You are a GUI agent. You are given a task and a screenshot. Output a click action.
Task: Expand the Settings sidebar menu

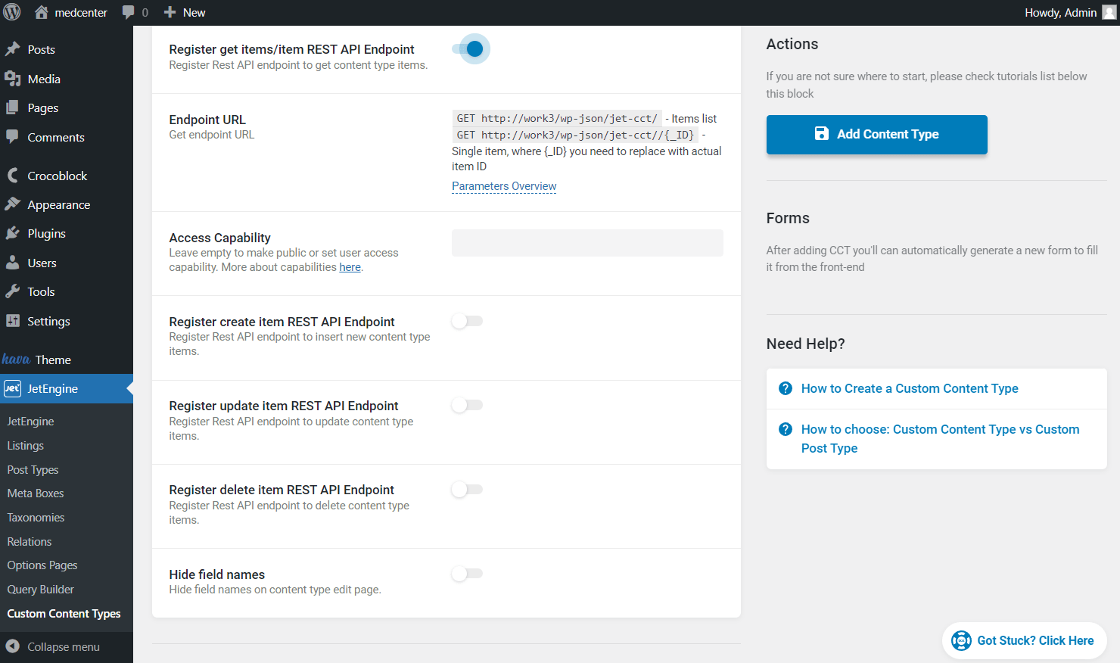48,321
